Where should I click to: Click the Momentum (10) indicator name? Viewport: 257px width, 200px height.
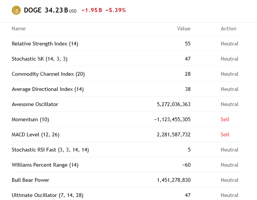(30, 119)
